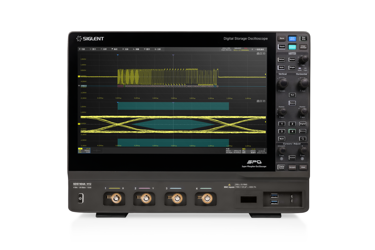Tap the fullscreen icon in lower eye-diagram window
The height and width of the screenshot is (250, 375).
tap(261, 101)
